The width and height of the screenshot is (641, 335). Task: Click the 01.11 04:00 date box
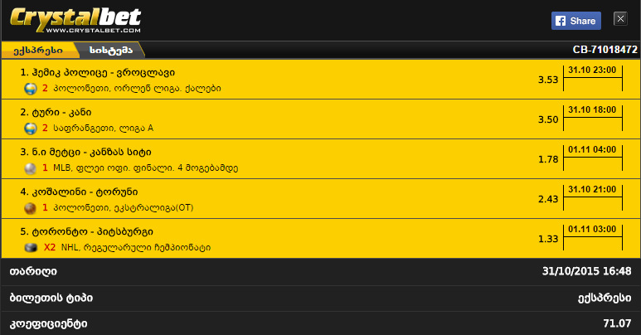pos(592,151)
